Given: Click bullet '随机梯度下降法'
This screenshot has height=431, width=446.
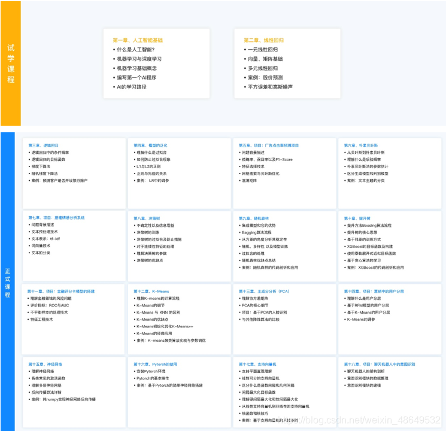Looking at the screenshot, I should pos(45,174).
